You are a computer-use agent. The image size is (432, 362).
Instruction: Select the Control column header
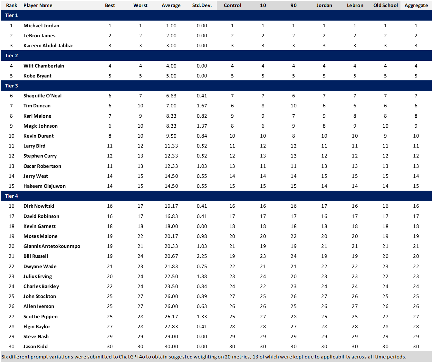pos(233,5)
